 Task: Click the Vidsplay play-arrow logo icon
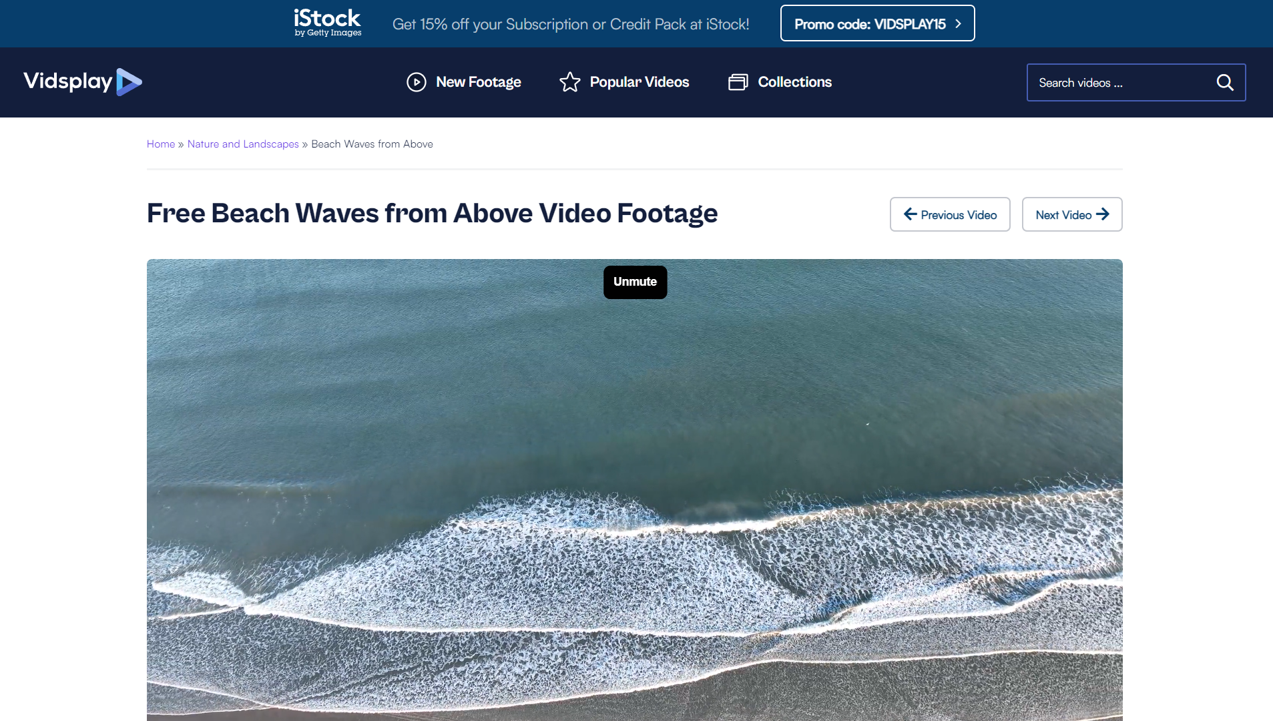pyautogui.click(x=129, y=82)
